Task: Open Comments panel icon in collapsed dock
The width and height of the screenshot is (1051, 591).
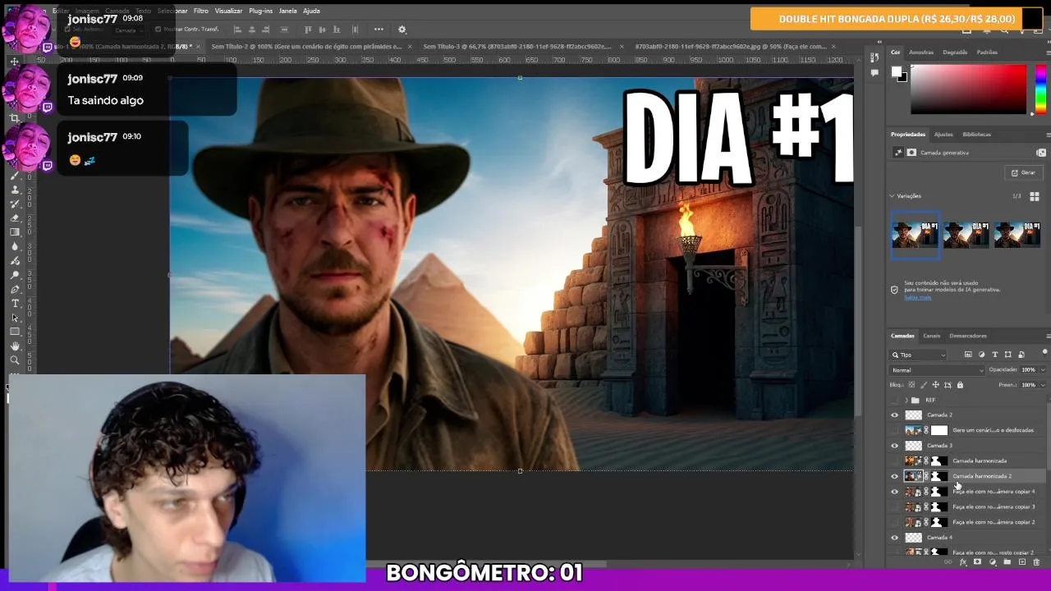Action: point(874,72)
